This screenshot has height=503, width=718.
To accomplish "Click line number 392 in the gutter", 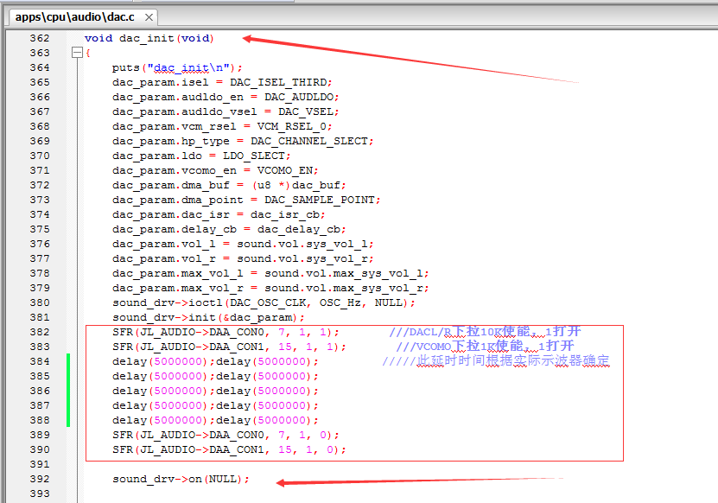I will [x=40, y=479].
